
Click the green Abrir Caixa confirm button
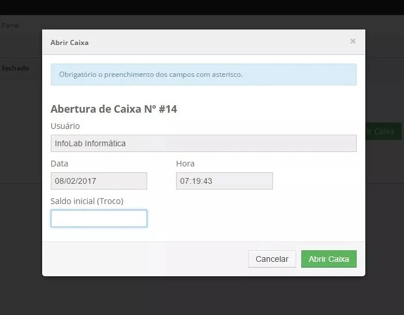pyautogui.click(x=329, y=259)
